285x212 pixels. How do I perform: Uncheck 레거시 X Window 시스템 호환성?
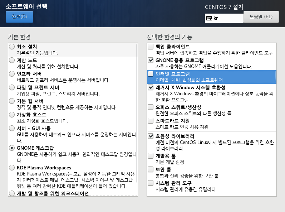coord(151,87)
